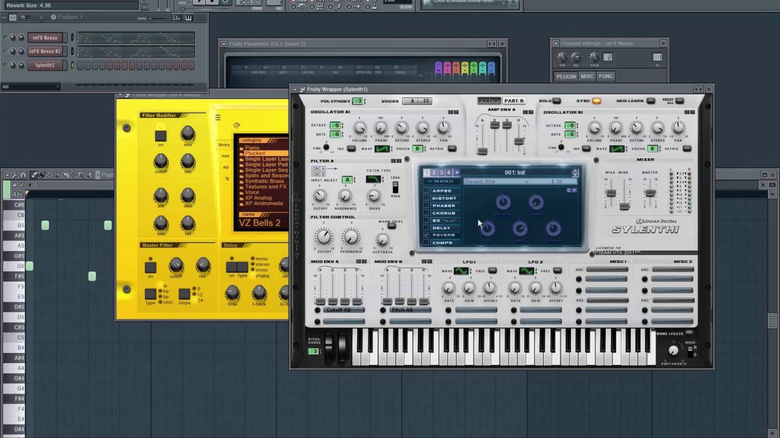The height and width of the screenshot is (438, 780).
Task: Click Filter A Resonance knob
Action: point(345,196)
